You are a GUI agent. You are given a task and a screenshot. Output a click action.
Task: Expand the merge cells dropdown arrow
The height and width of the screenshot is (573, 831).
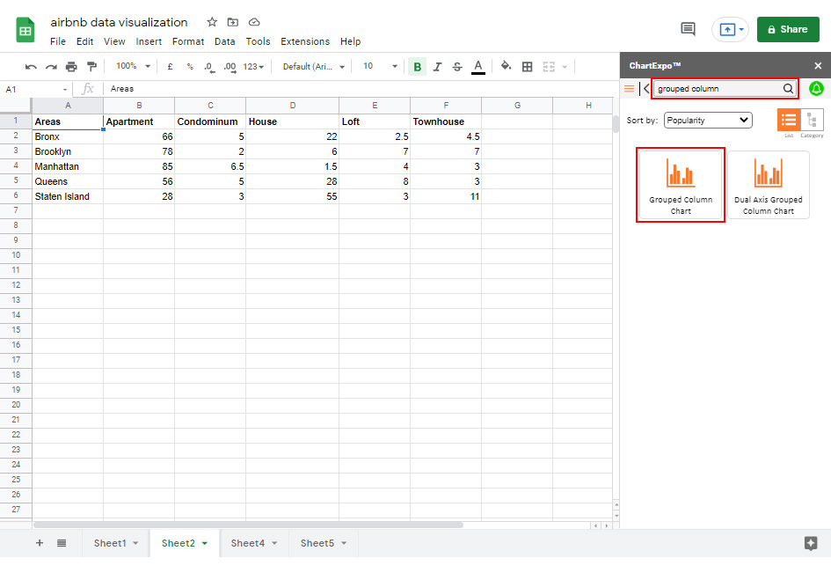(x=565, y=67)
